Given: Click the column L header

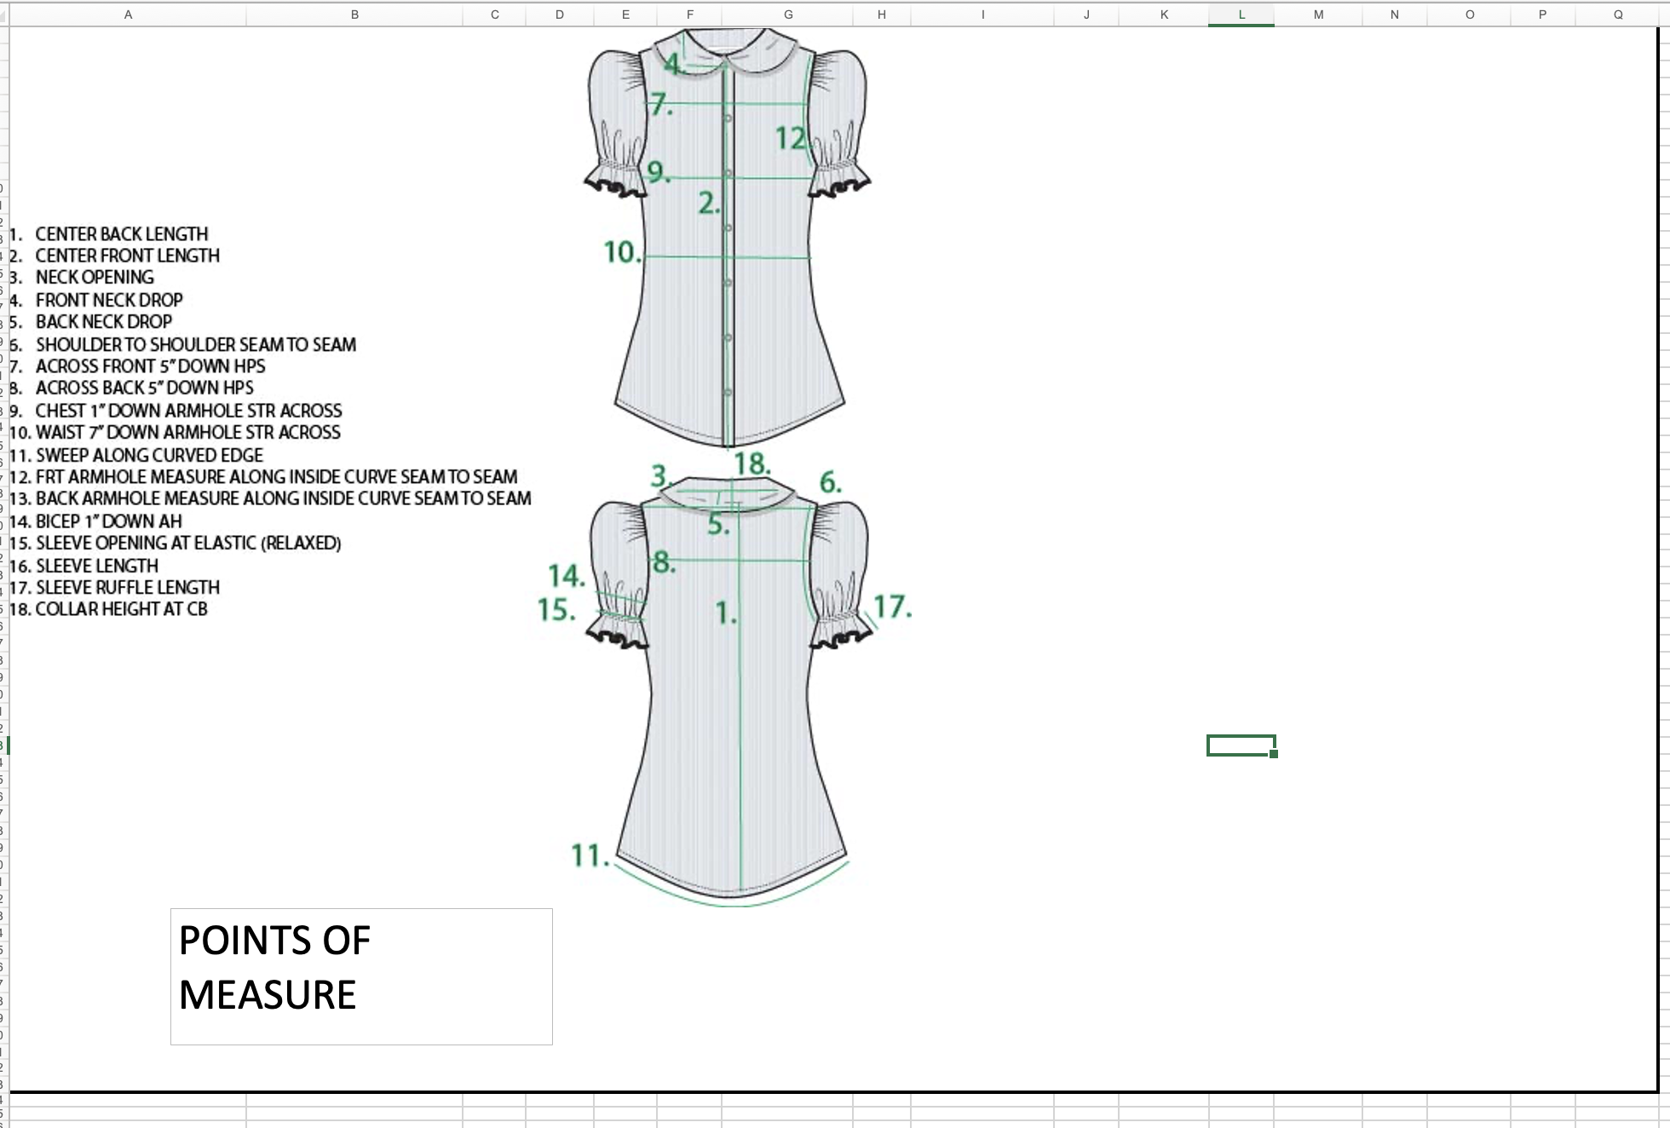Looking at the screenshot, I should (1241, 14).
